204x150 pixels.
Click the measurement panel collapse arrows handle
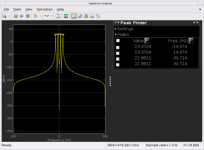pyautogui.click(x=110, y=81)
